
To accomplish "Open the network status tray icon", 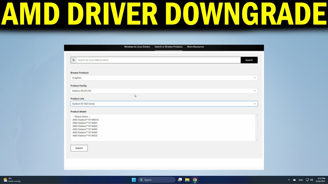I will point(307,180).
